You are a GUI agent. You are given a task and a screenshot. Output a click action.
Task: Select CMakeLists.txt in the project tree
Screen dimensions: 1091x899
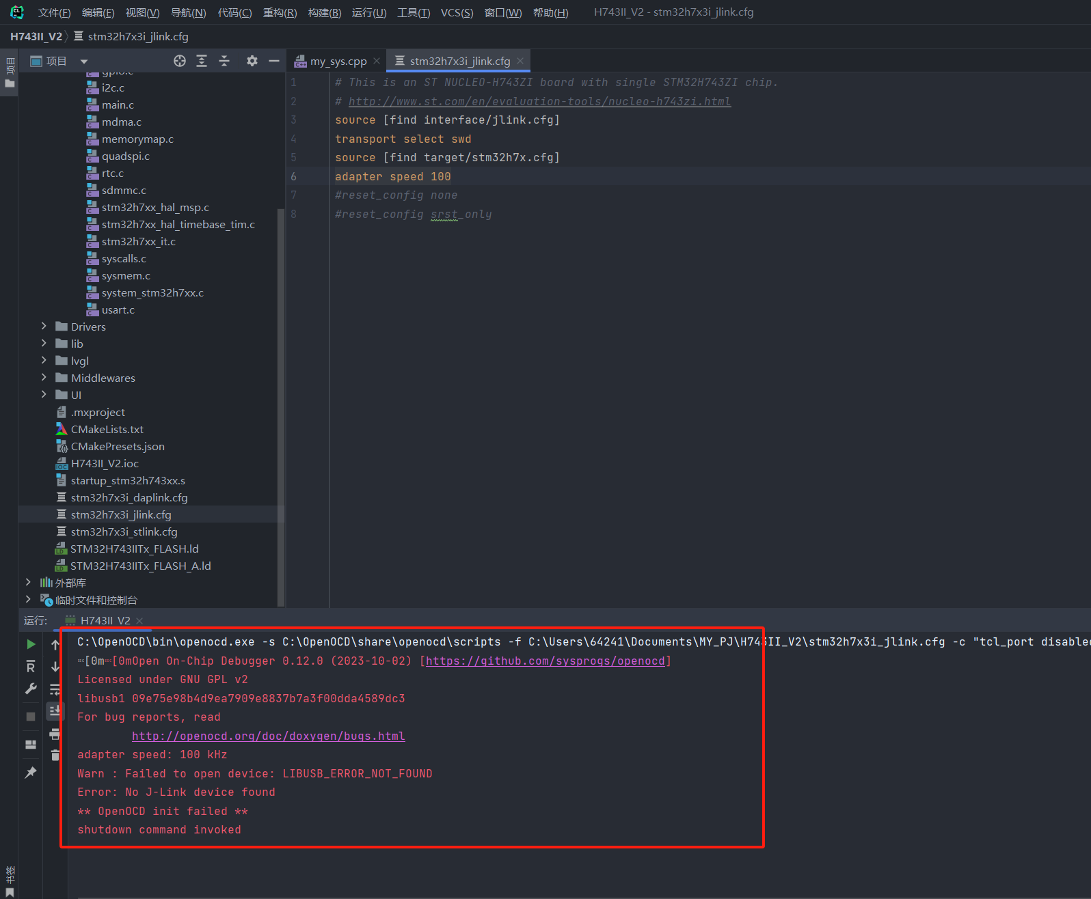pyautogui.click(x=107, y=429)
